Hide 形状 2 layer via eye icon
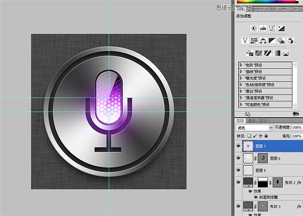The width and height of the screenshot is (303, 216). pos(238,182)
